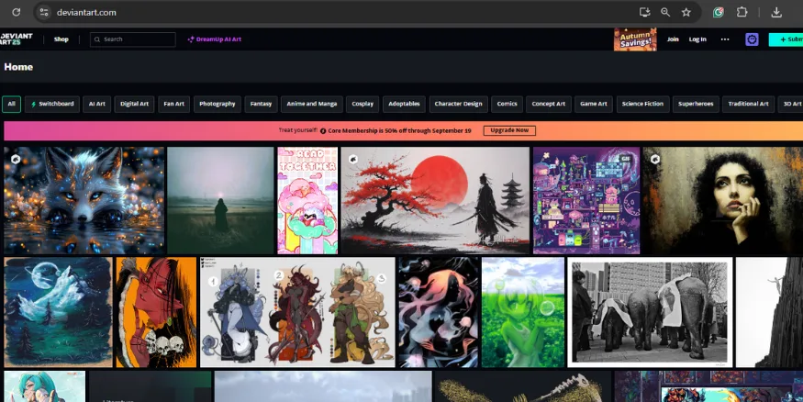This screenshot has height=402, width=803.
Task: Select the All category tab
Action: (x=11, y=104)
